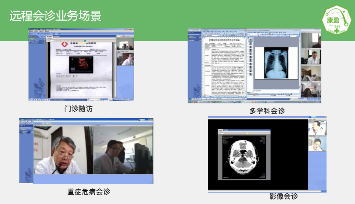Viewport: 355px width, 204px height.
Task: Click the 康盈 logo badge
Action: point(336,19)
